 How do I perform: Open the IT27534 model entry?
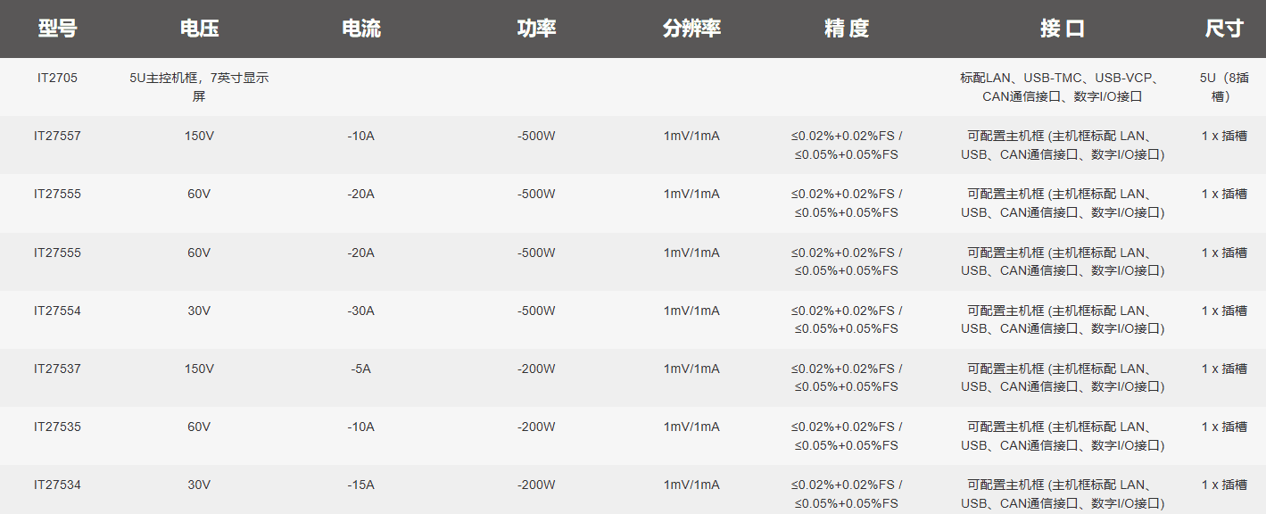57,485
